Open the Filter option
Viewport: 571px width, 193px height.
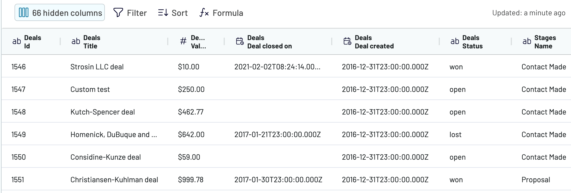130,13
